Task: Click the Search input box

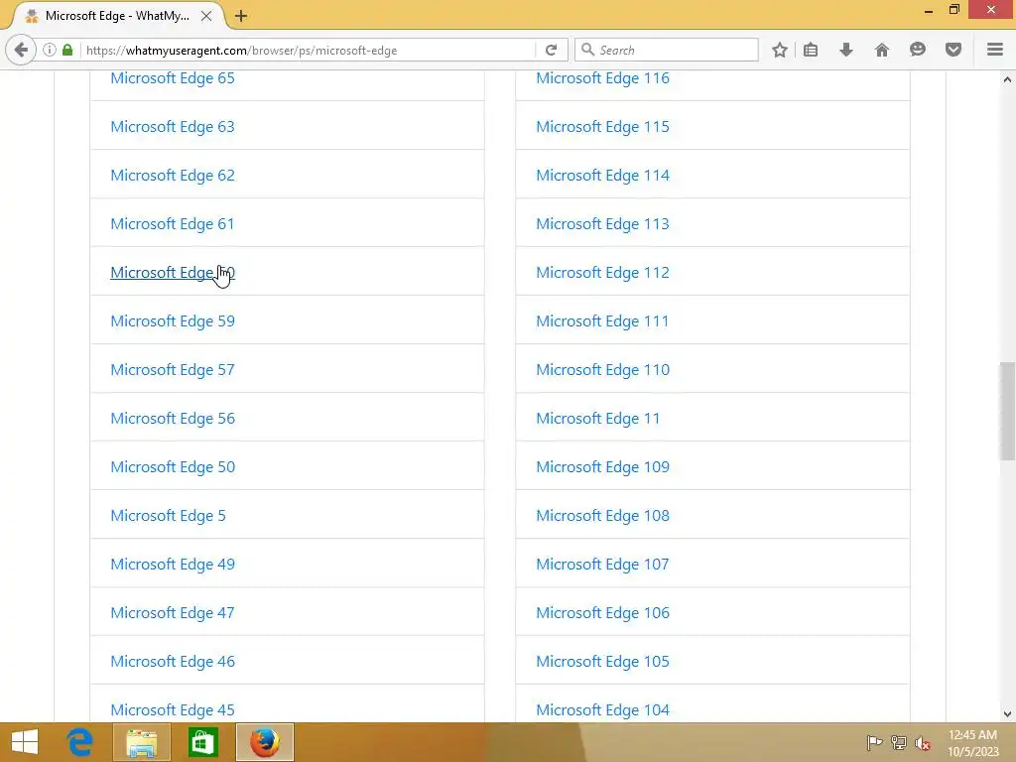Action: click(667, 50)
